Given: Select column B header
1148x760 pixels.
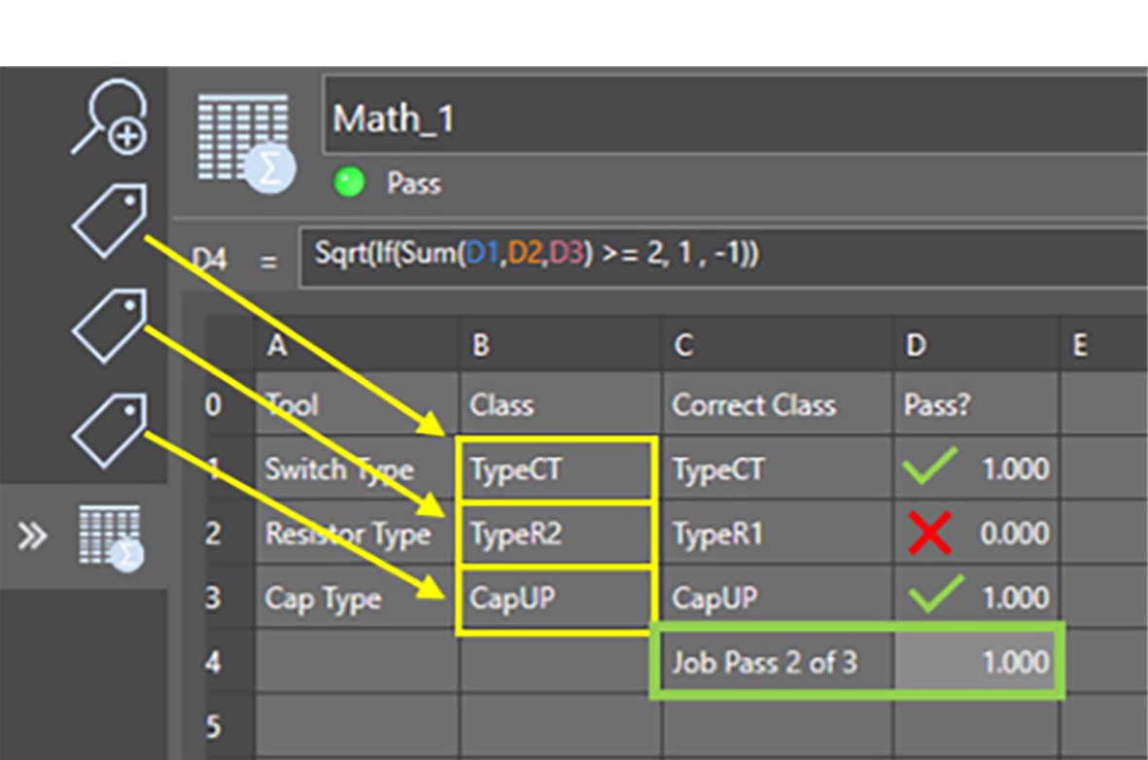Looking at the screenshot, I should click(561, 345).
